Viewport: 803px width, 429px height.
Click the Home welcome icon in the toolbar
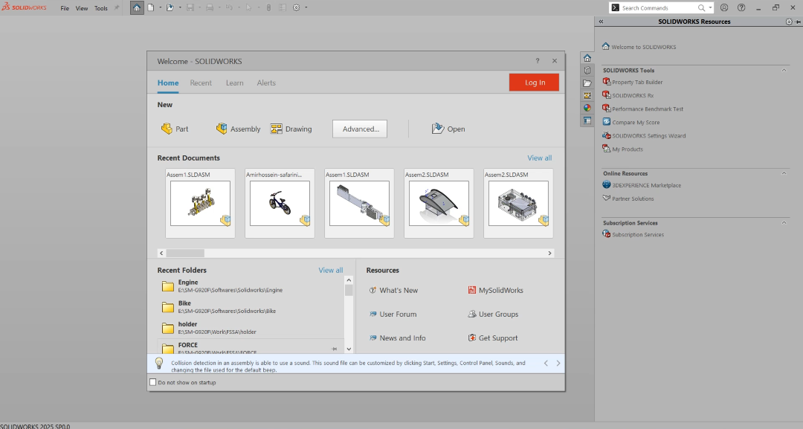[x=137, y=7]
